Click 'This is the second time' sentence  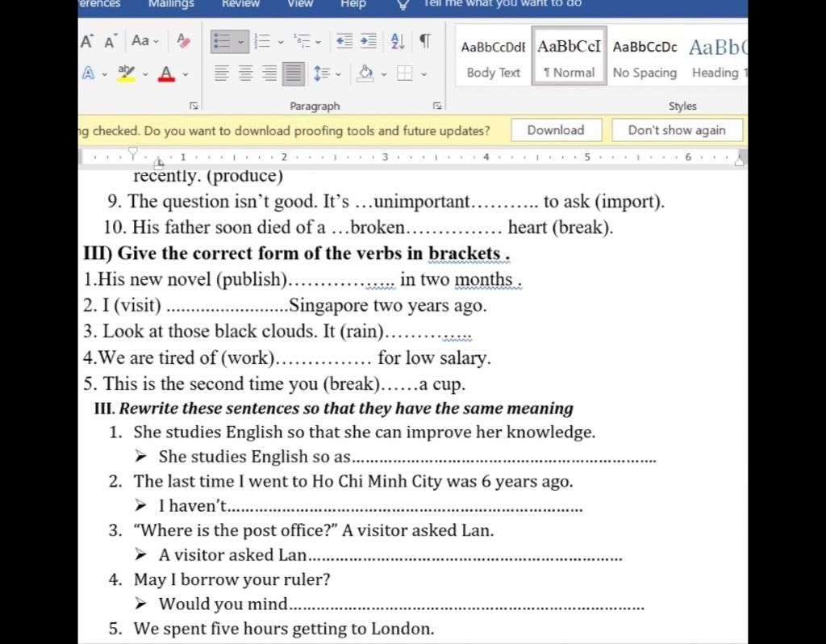click(274, 383)
